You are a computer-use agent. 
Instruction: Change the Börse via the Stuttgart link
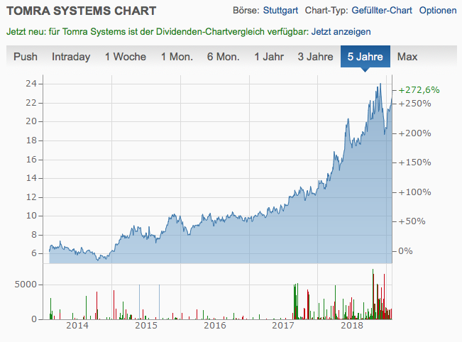tap(280, 11)
